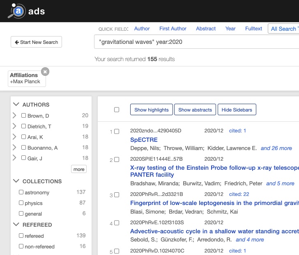Remove the Max Planck affiliation filter

(45, 72)
